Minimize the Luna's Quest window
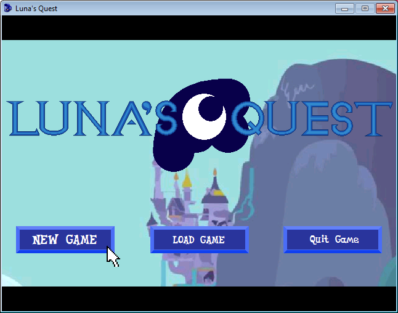Image resolution: width=398 pixels, height=313 pixels. (x=344, y=9)
